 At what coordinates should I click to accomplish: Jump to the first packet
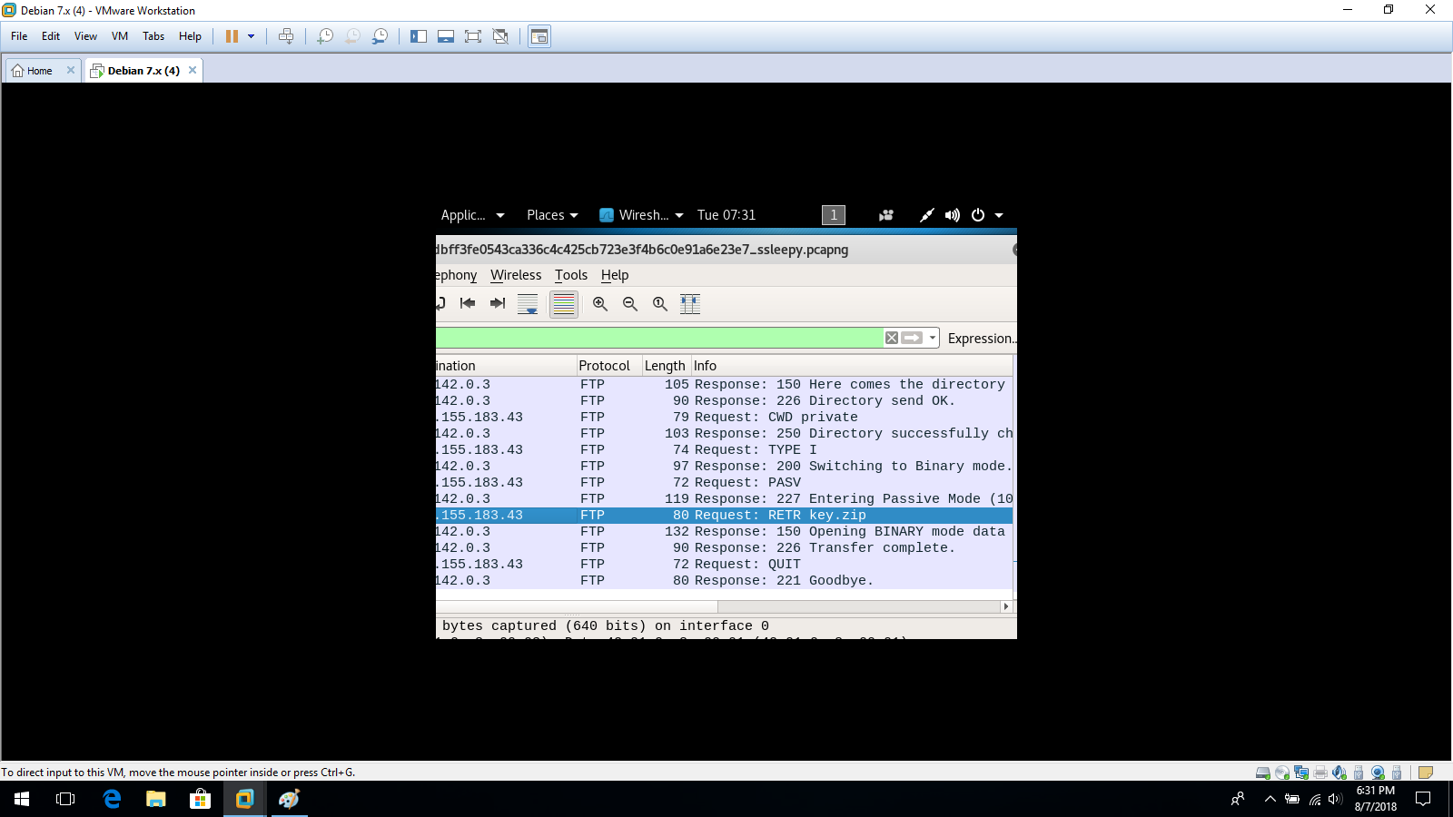point(468,304)
